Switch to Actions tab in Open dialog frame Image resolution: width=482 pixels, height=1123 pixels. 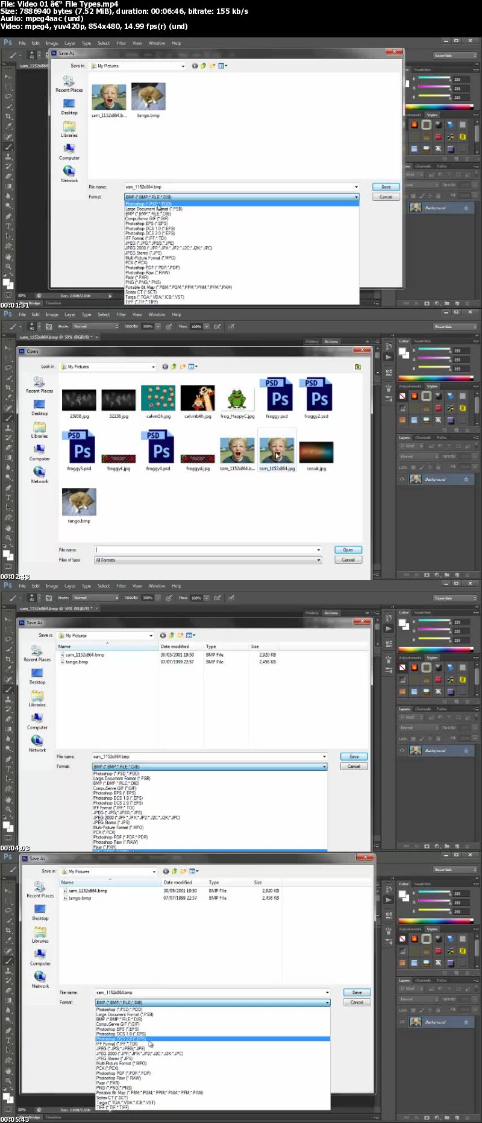point(331,341)
